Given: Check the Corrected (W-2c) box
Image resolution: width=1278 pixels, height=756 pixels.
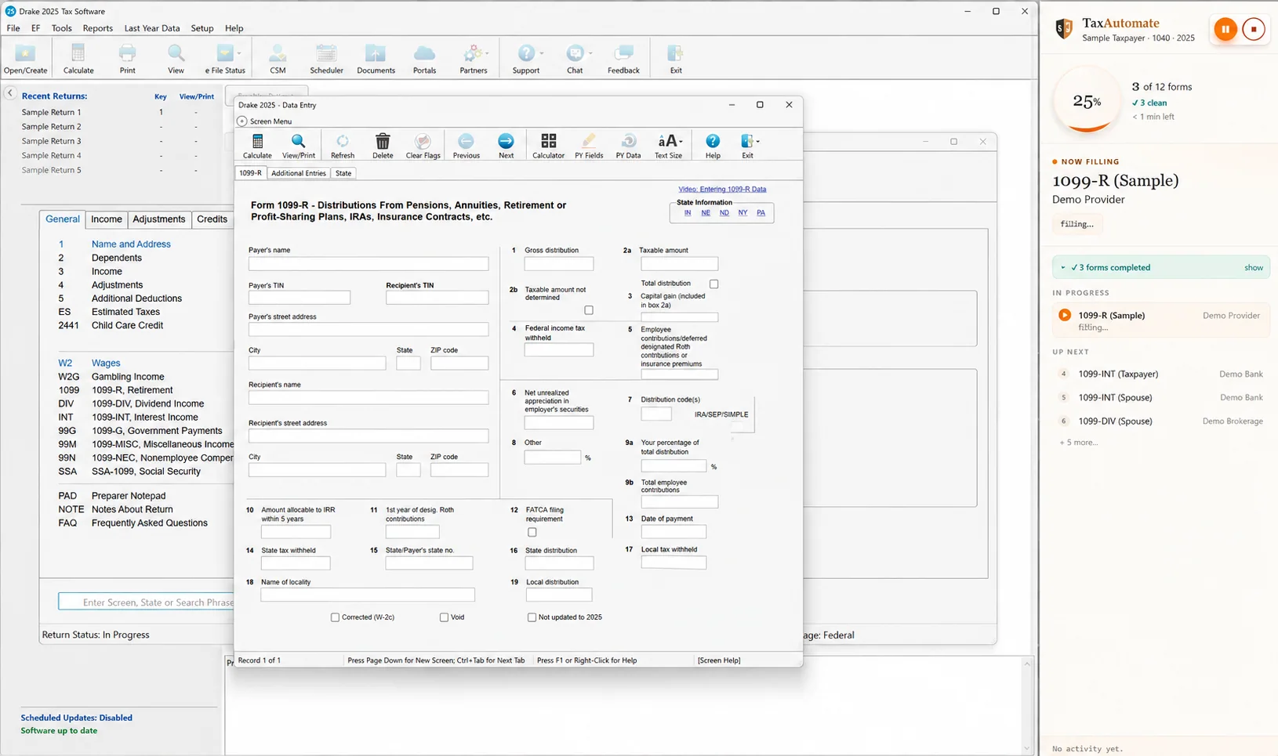Looking at the screenshot, I should click(x=336, y=617).
